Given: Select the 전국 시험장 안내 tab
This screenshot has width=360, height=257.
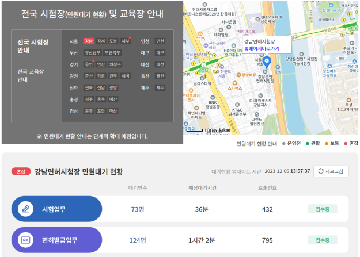Looking at the screenshot, I should (32, 46).
